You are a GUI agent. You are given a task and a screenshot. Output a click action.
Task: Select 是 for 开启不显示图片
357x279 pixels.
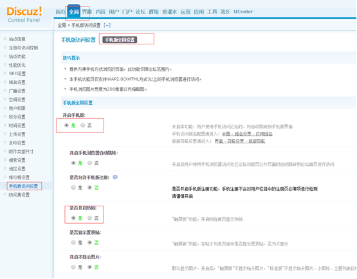click(x=73, y=267)
